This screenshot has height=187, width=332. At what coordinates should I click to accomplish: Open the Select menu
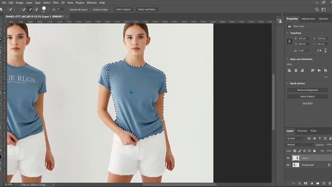47,3
